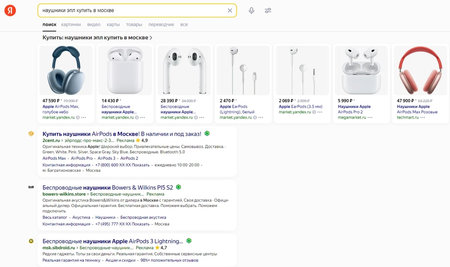Image resolution: width=450 pixels, height=267 pixels.
Task: Expand 'Купить: наушники эпл' heading chevron
Action: click(x=151, y=38)
